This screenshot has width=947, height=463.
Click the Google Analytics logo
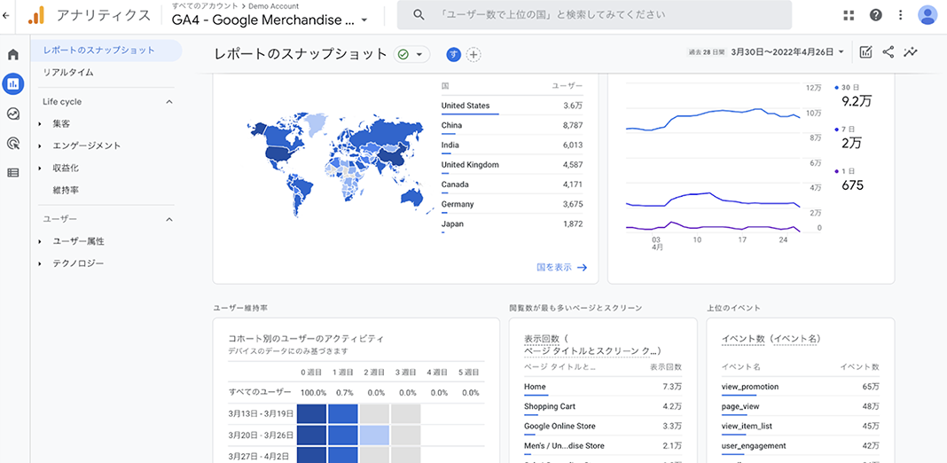point(36,15)
